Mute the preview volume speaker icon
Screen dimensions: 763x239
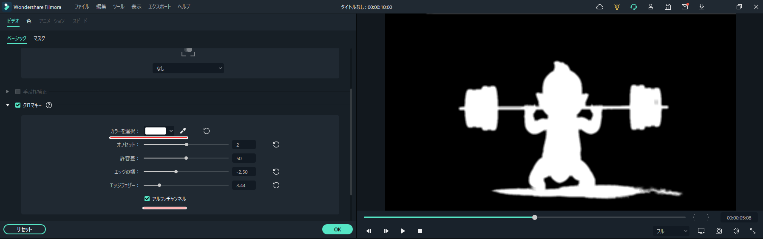tap(735, 231)
